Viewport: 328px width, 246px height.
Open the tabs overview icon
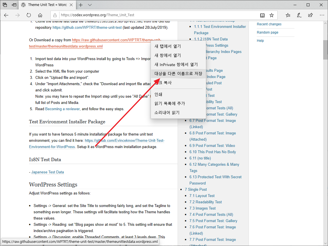[x=5, y=5]
